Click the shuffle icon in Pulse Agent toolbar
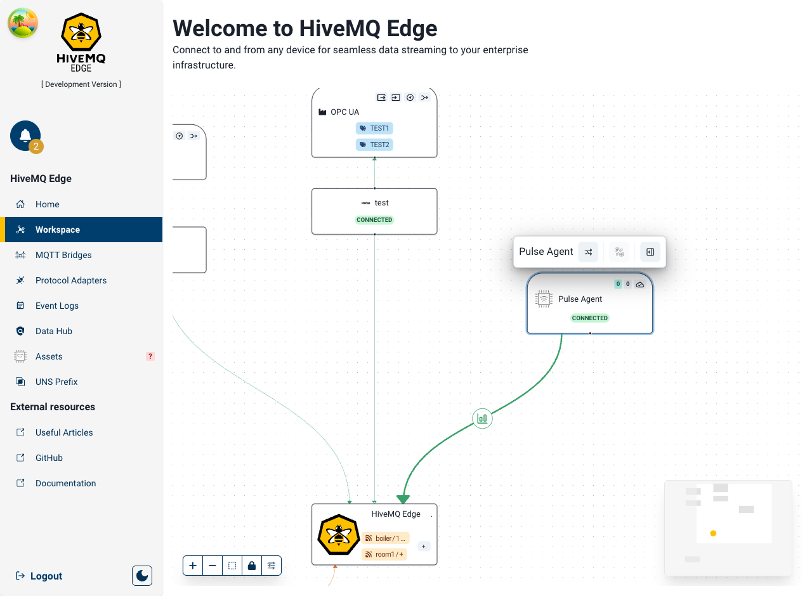The image size is (812, 596). coord(588,252)
